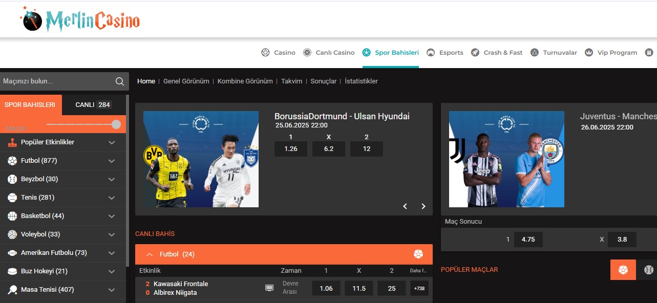Viewport: 657px width, 303px height.
Task: Click the partially visible icon after Vip Program
Action: [649, 52]
